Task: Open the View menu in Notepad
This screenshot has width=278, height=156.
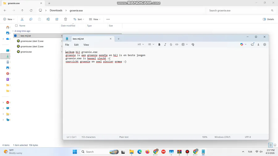Action: (x=86, y=45)
